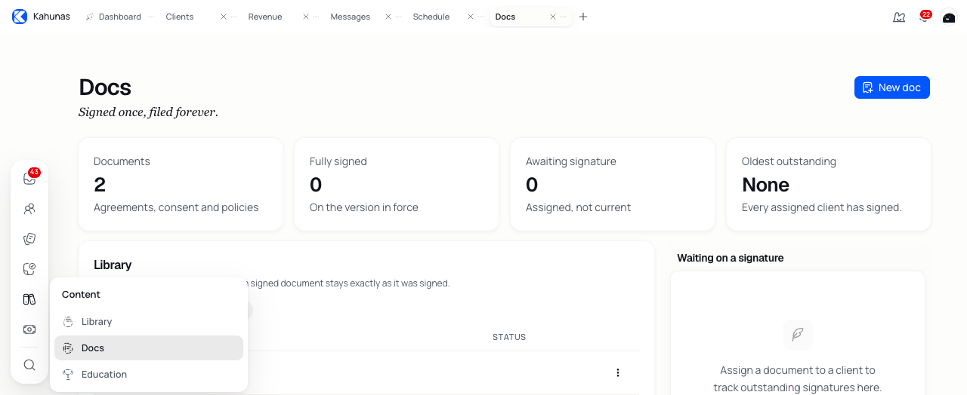Switch to the Clients tab
Image resolution: width=967 pixels, height=395 pixels.
pos(180,17)
